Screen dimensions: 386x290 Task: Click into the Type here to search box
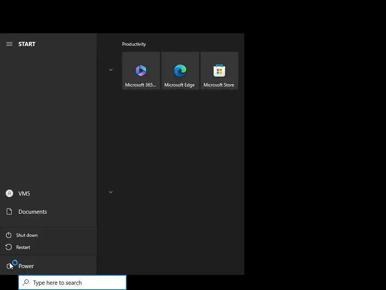(72, 282)
